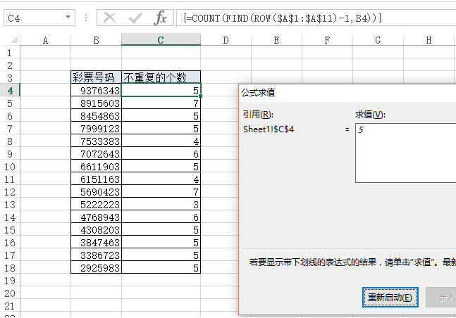Open the Name Box dropdown arrow
Image resolution: width=456 pixels, height=318 pixels.
pos(68,17)
